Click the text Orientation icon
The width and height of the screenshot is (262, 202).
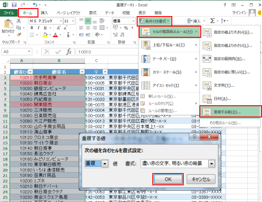point(97,35)
